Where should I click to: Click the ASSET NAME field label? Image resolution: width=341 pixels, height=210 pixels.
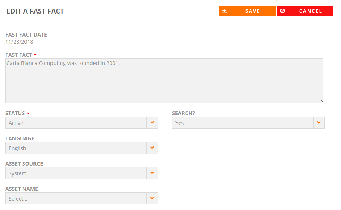click(x=21, y=189)
